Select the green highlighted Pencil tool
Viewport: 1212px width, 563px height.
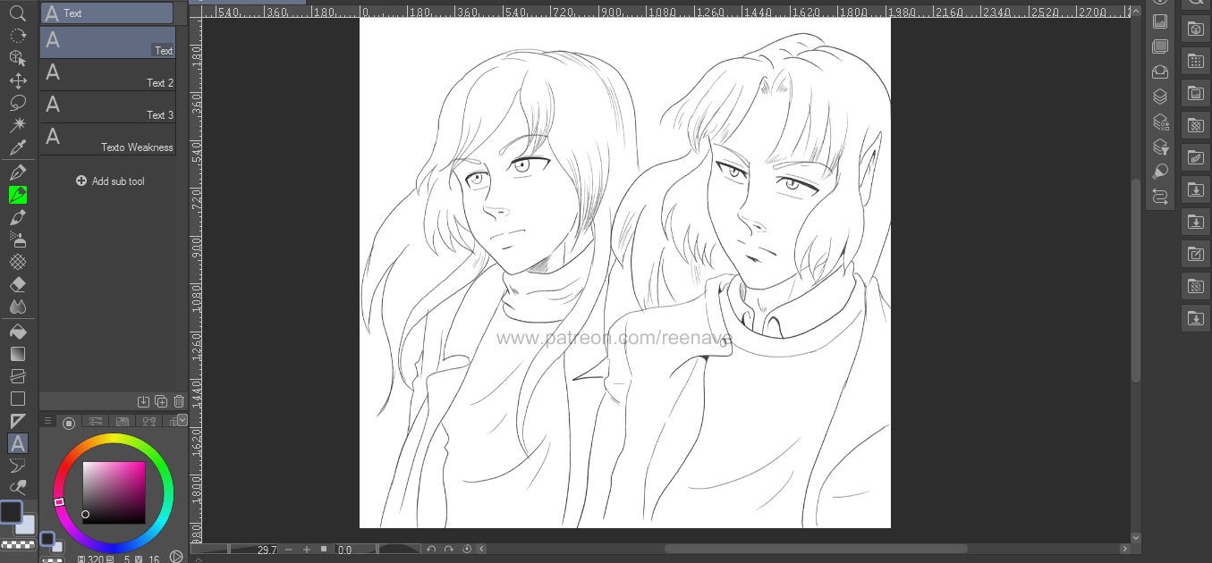(x=17, y=195)
